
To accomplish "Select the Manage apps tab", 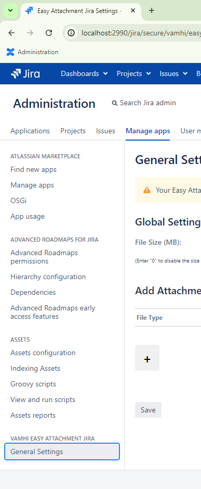I will pos(148,131).
